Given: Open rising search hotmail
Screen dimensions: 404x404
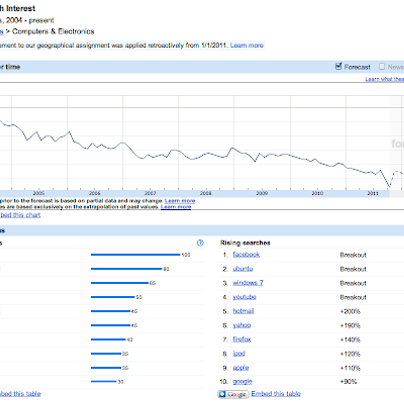Looking at the screenshot, I should [x=243, y=311].
